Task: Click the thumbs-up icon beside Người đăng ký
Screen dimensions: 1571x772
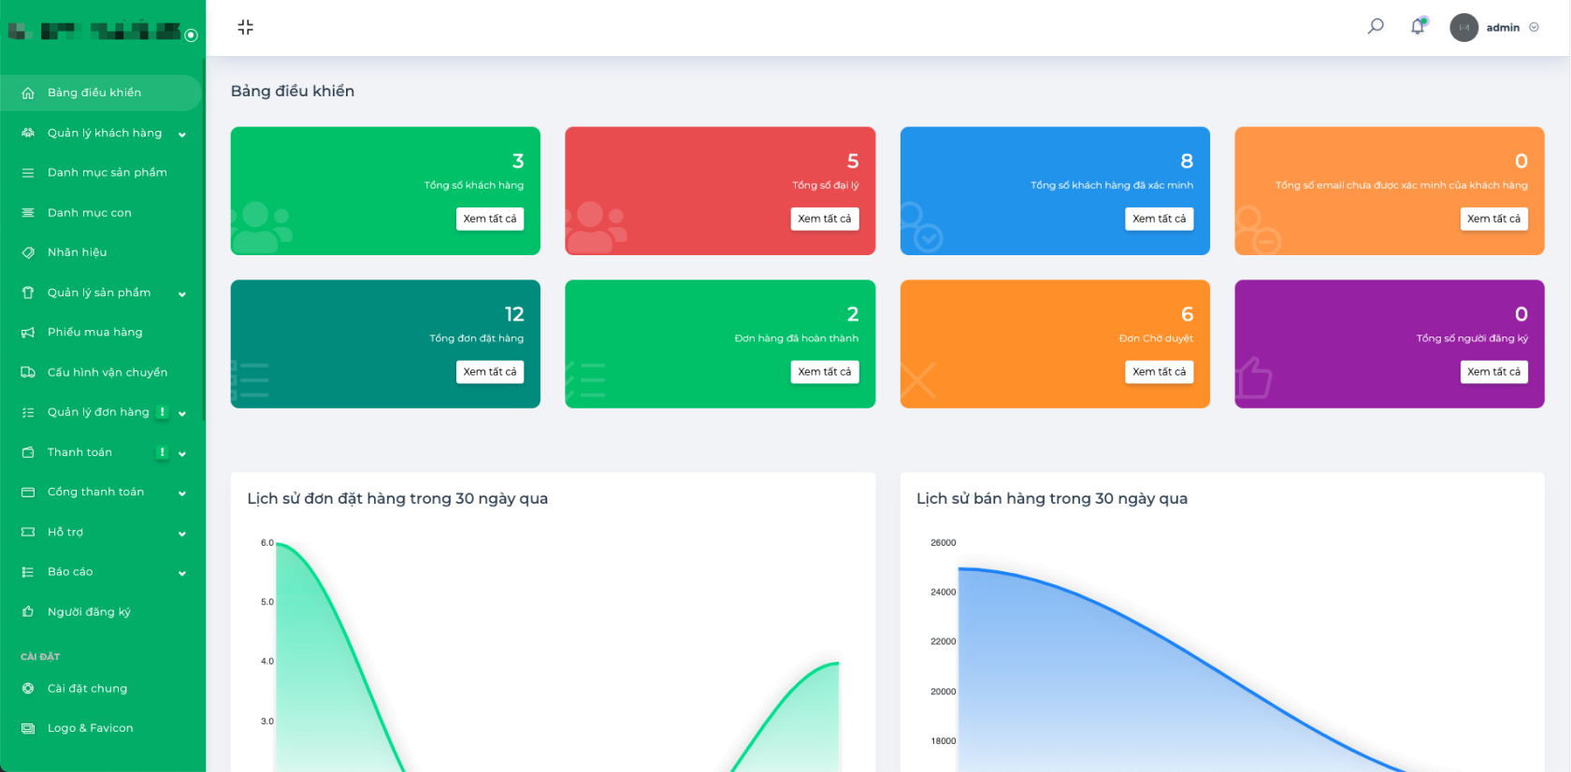Action: tap(28, 612)
